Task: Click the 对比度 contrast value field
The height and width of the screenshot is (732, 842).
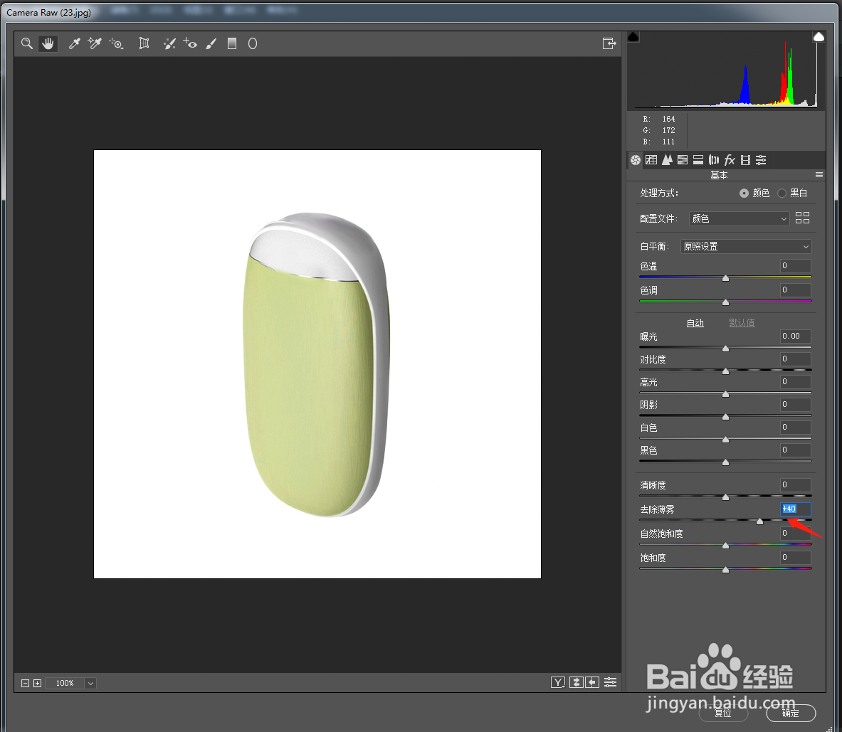Action: pos(795,359)
